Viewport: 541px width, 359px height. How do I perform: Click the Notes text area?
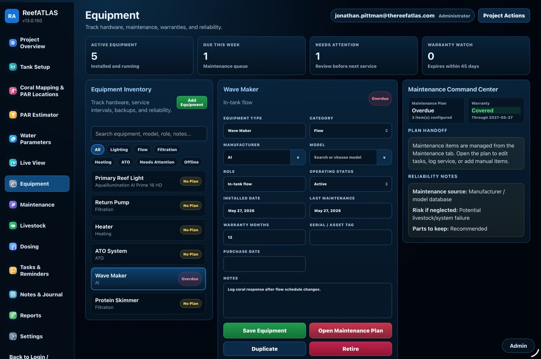click(x=308, y=300)
